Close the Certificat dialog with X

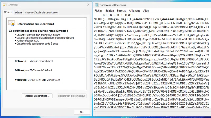click(88, 5)
